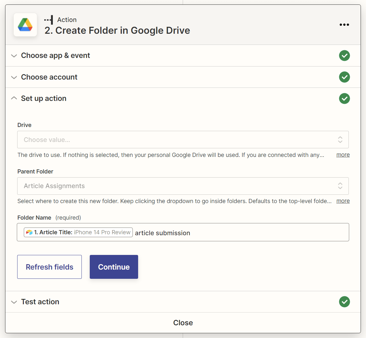Expand the Choose app & event section
The height and width of the screenshot is (338, 366).
[14, 55]
